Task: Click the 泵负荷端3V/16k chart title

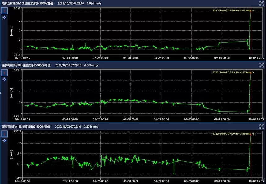Action: coord(26,127)
